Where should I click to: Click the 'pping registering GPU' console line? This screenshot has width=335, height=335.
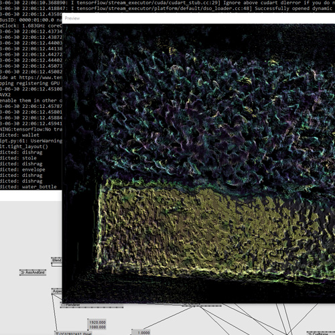31,83
